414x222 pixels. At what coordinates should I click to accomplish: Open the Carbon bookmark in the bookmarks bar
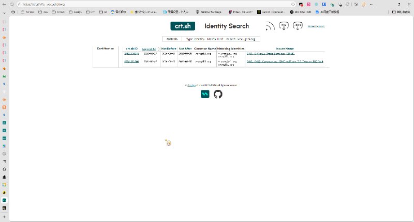click(x=271, y=12)
